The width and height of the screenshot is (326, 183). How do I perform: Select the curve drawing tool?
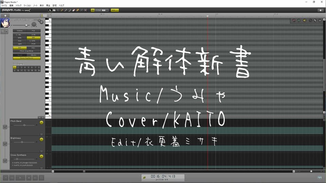click(x=70, y=10)
